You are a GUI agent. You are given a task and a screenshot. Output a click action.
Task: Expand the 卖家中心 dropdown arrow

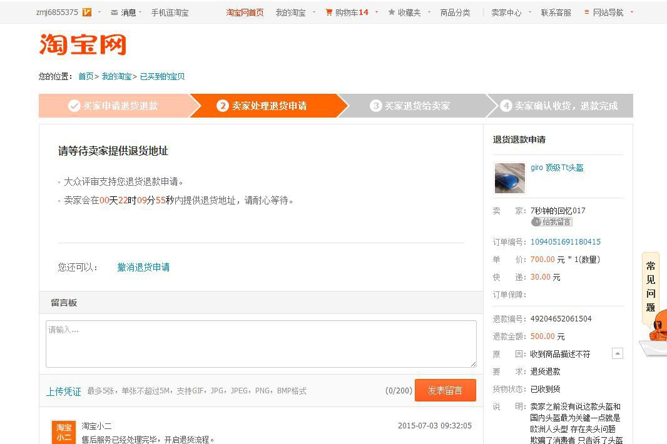529,13
